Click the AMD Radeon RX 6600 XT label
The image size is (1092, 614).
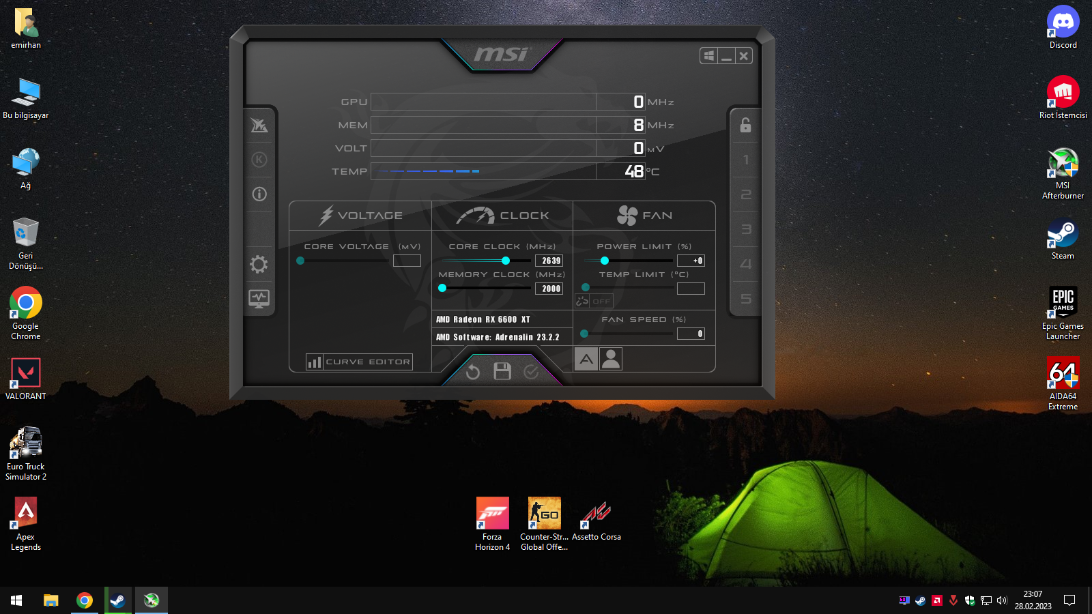pos(483,319)
